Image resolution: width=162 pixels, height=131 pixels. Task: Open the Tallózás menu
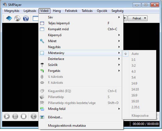(x=87, y=11)
